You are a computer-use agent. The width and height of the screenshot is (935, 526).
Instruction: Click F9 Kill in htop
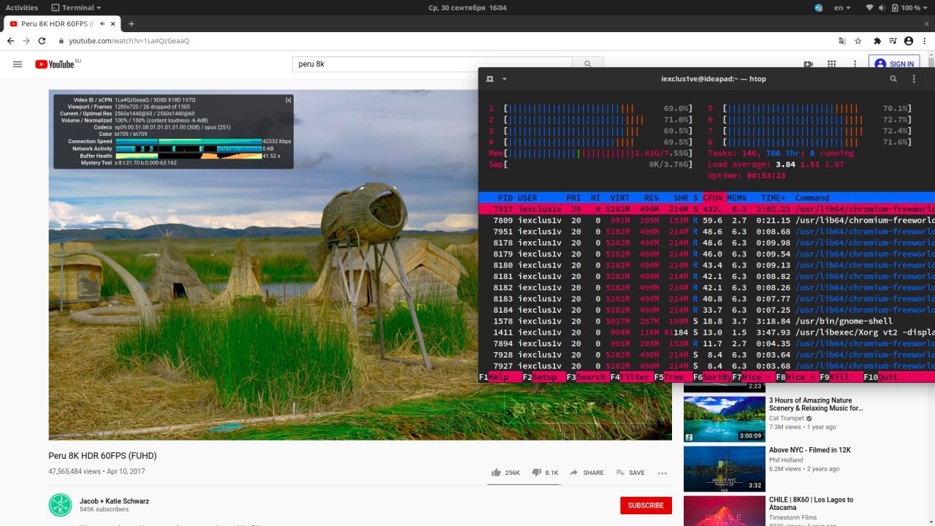pos(833,377)
